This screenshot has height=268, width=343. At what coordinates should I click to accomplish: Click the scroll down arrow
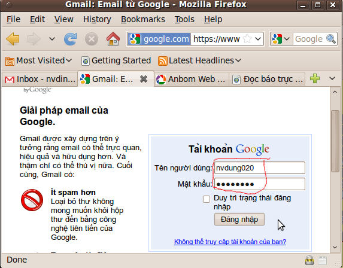point(335,248)
